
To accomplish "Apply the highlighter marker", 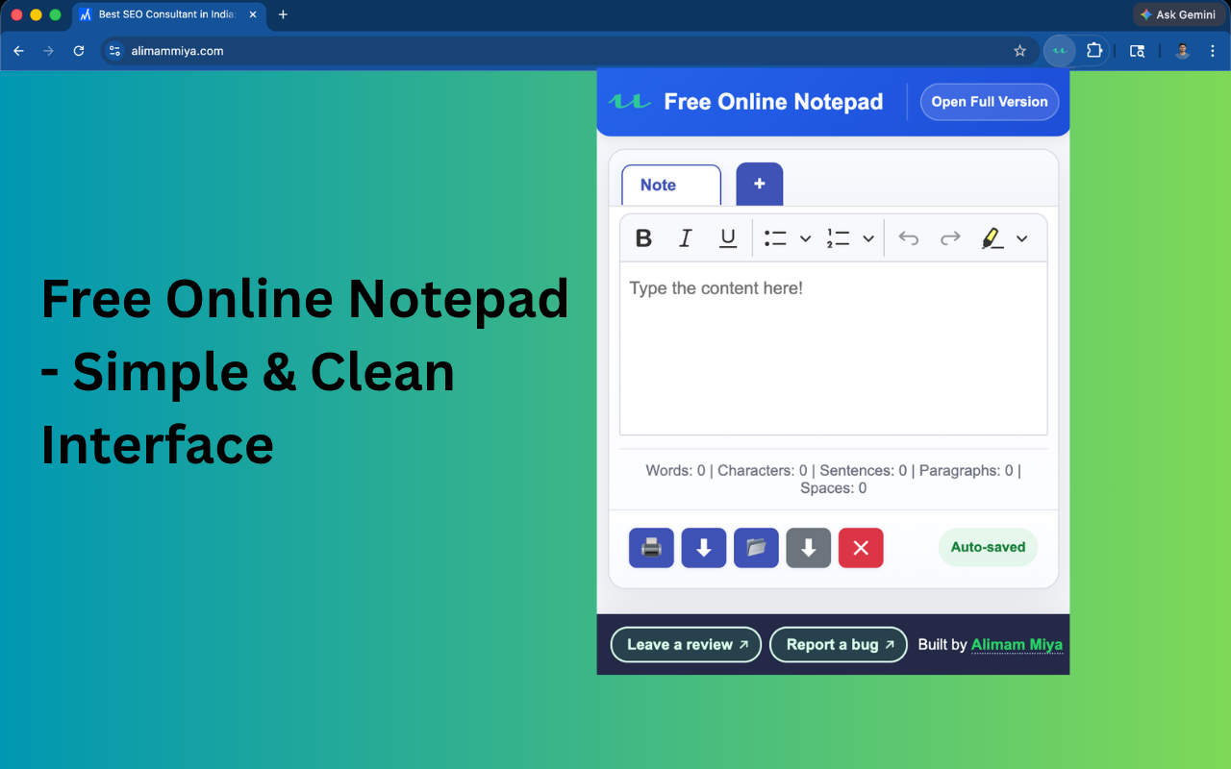I will click(x=992, y=238).
